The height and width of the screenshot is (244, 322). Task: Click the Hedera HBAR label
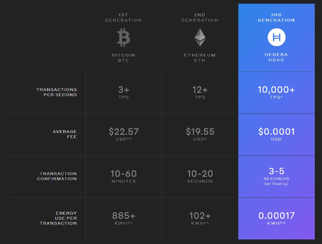click(x=276, y=57)
